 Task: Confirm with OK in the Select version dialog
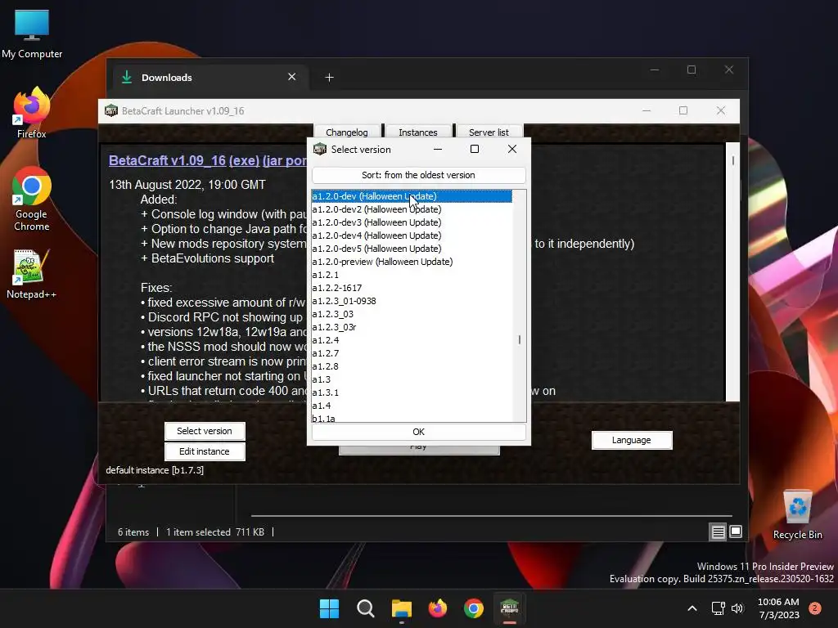(418, 432)
